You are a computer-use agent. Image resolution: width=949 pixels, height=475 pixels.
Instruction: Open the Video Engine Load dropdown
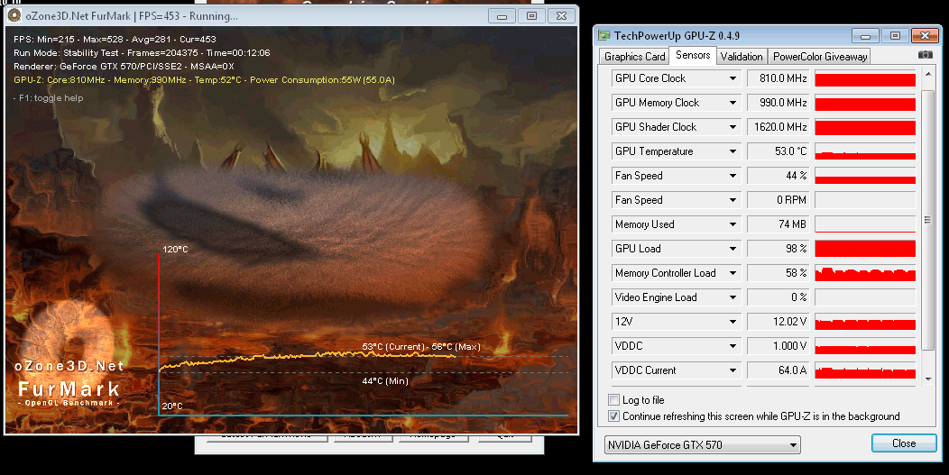[x=732, y=297]
